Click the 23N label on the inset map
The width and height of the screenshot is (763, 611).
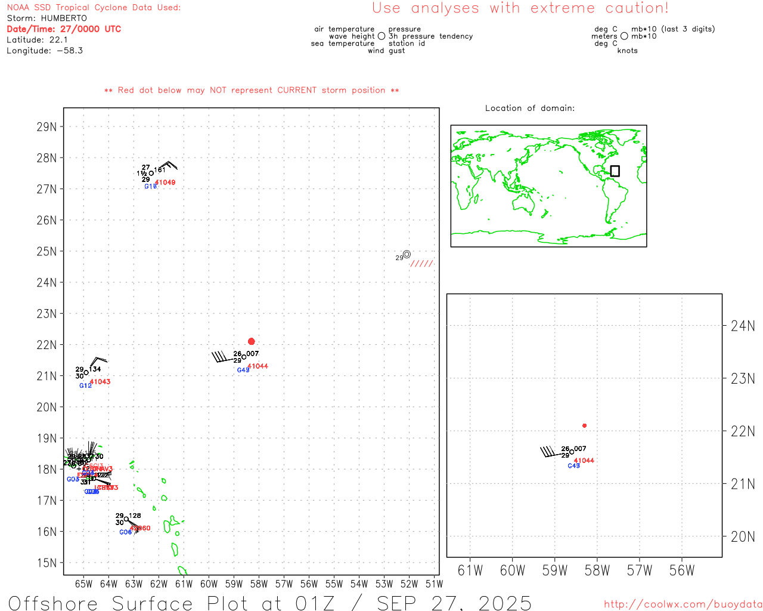(x=743, y=379)
